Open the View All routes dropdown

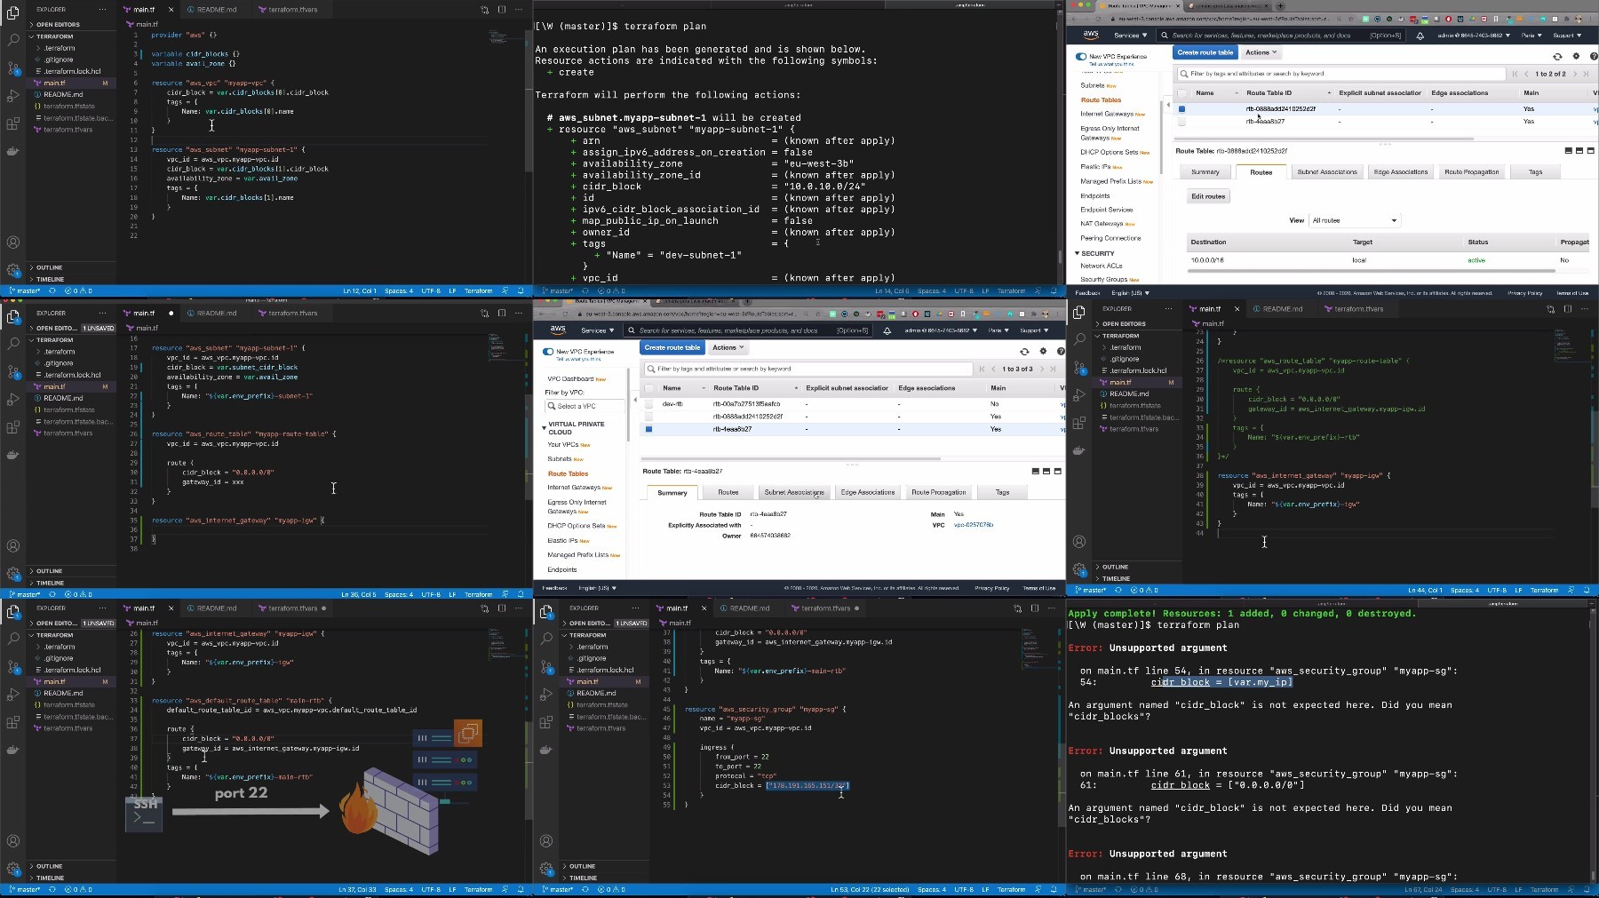1354,220
